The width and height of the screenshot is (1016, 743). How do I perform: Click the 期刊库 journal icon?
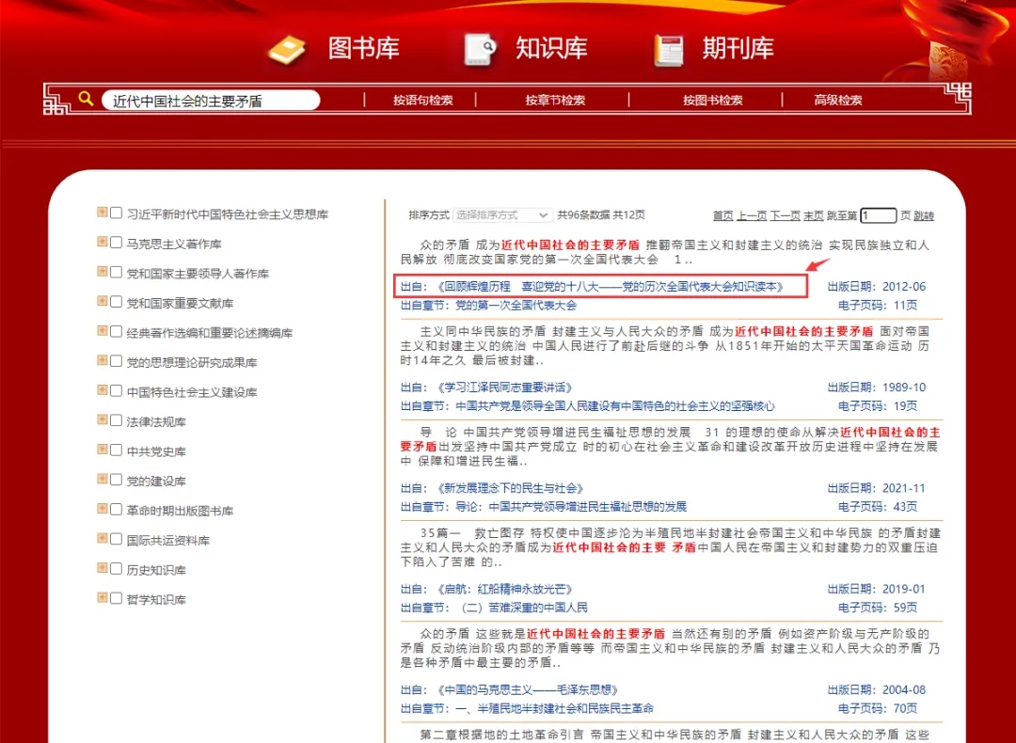coord(669,49)
